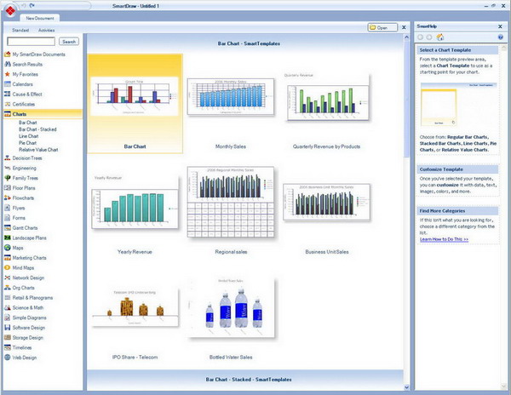Click the template list vertical scrollbar thumb
This screenshot has height=395, width=511.
(x=406, y=100)
